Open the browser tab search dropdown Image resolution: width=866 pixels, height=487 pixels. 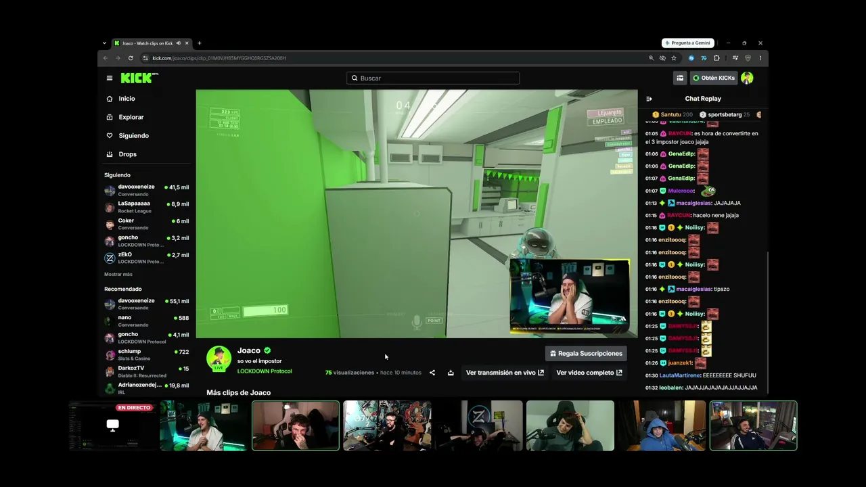point(104,43)
